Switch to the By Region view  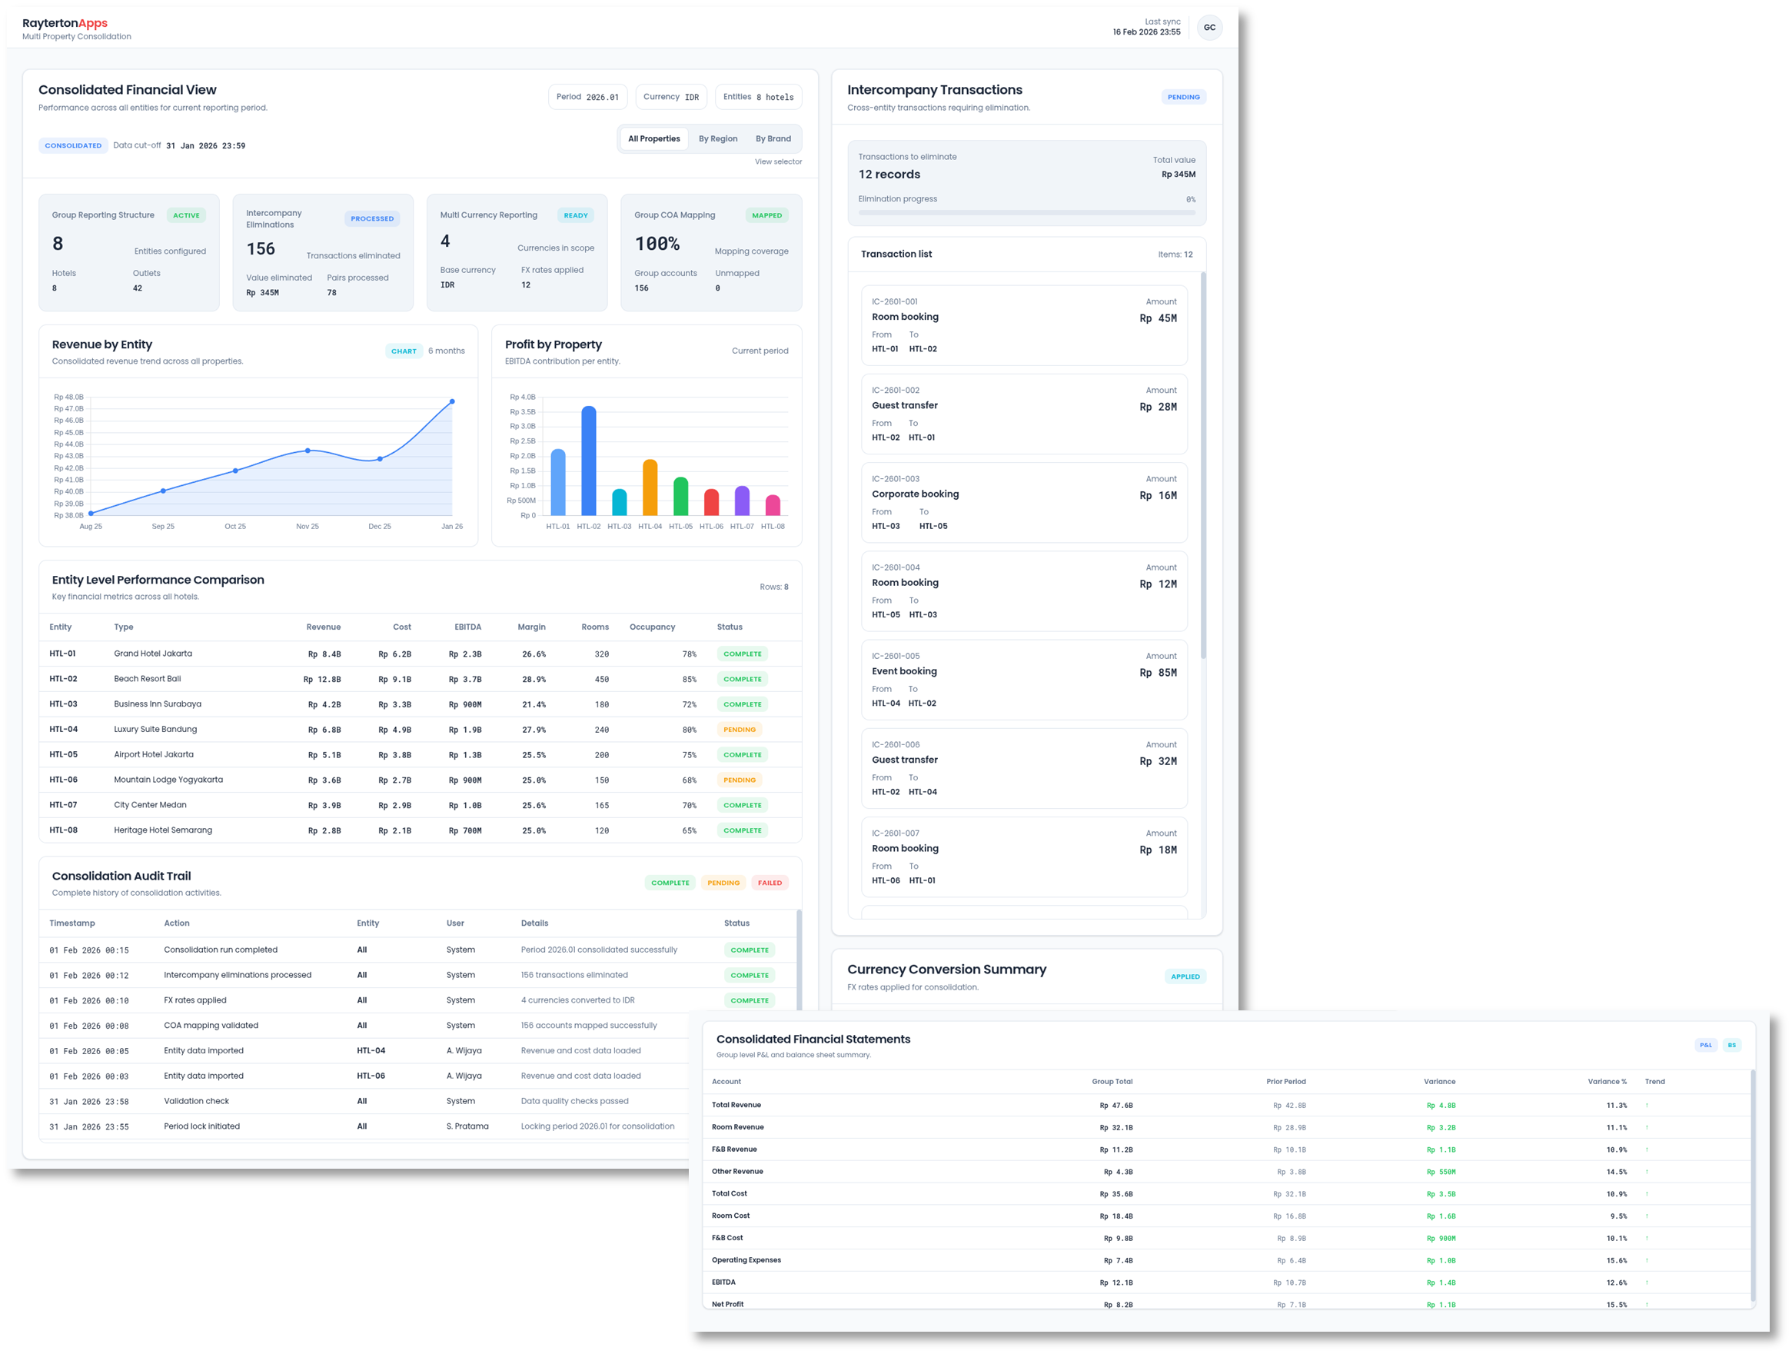tap(718, 138)
